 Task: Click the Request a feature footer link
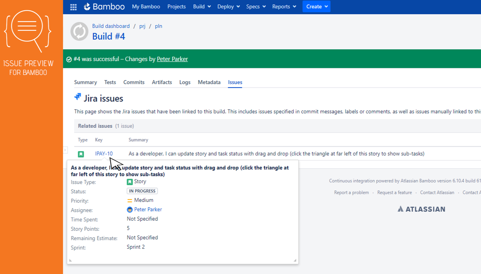click(x=395, y=192)
